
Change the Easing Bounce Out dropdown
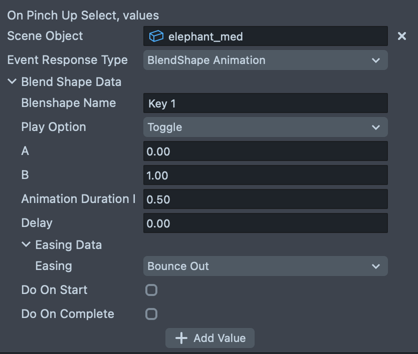(x=265, y=266)
